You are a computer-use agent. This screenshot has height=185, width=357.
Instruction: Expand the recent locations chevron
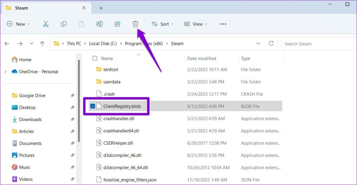[x=31, y=44]
